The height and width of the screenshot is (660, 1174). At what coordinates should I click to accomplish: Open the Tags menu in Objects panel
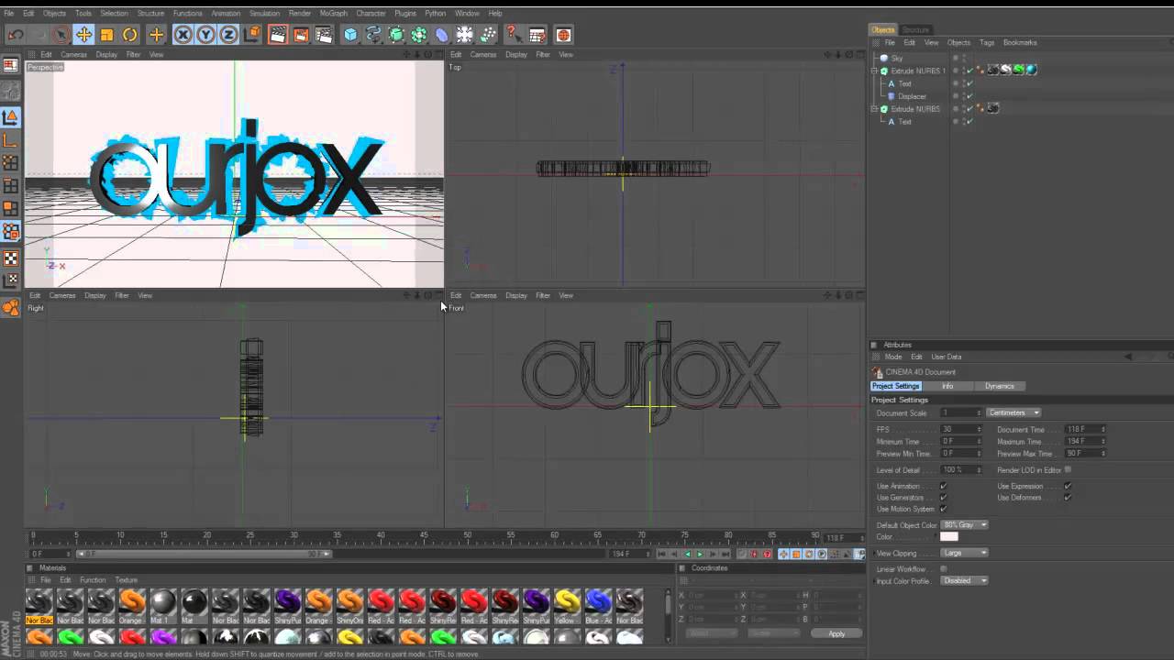986,42
